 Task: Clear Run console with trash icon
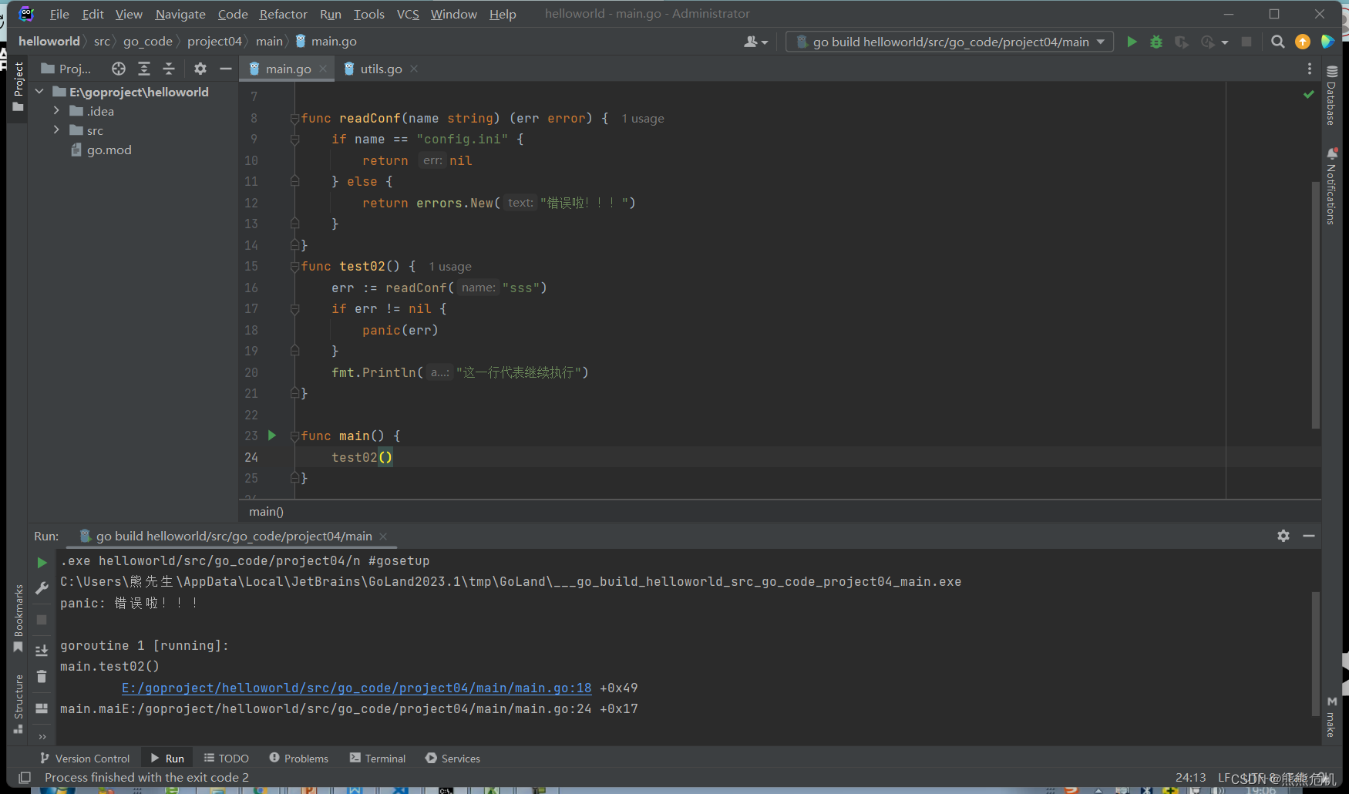point(42,677)
